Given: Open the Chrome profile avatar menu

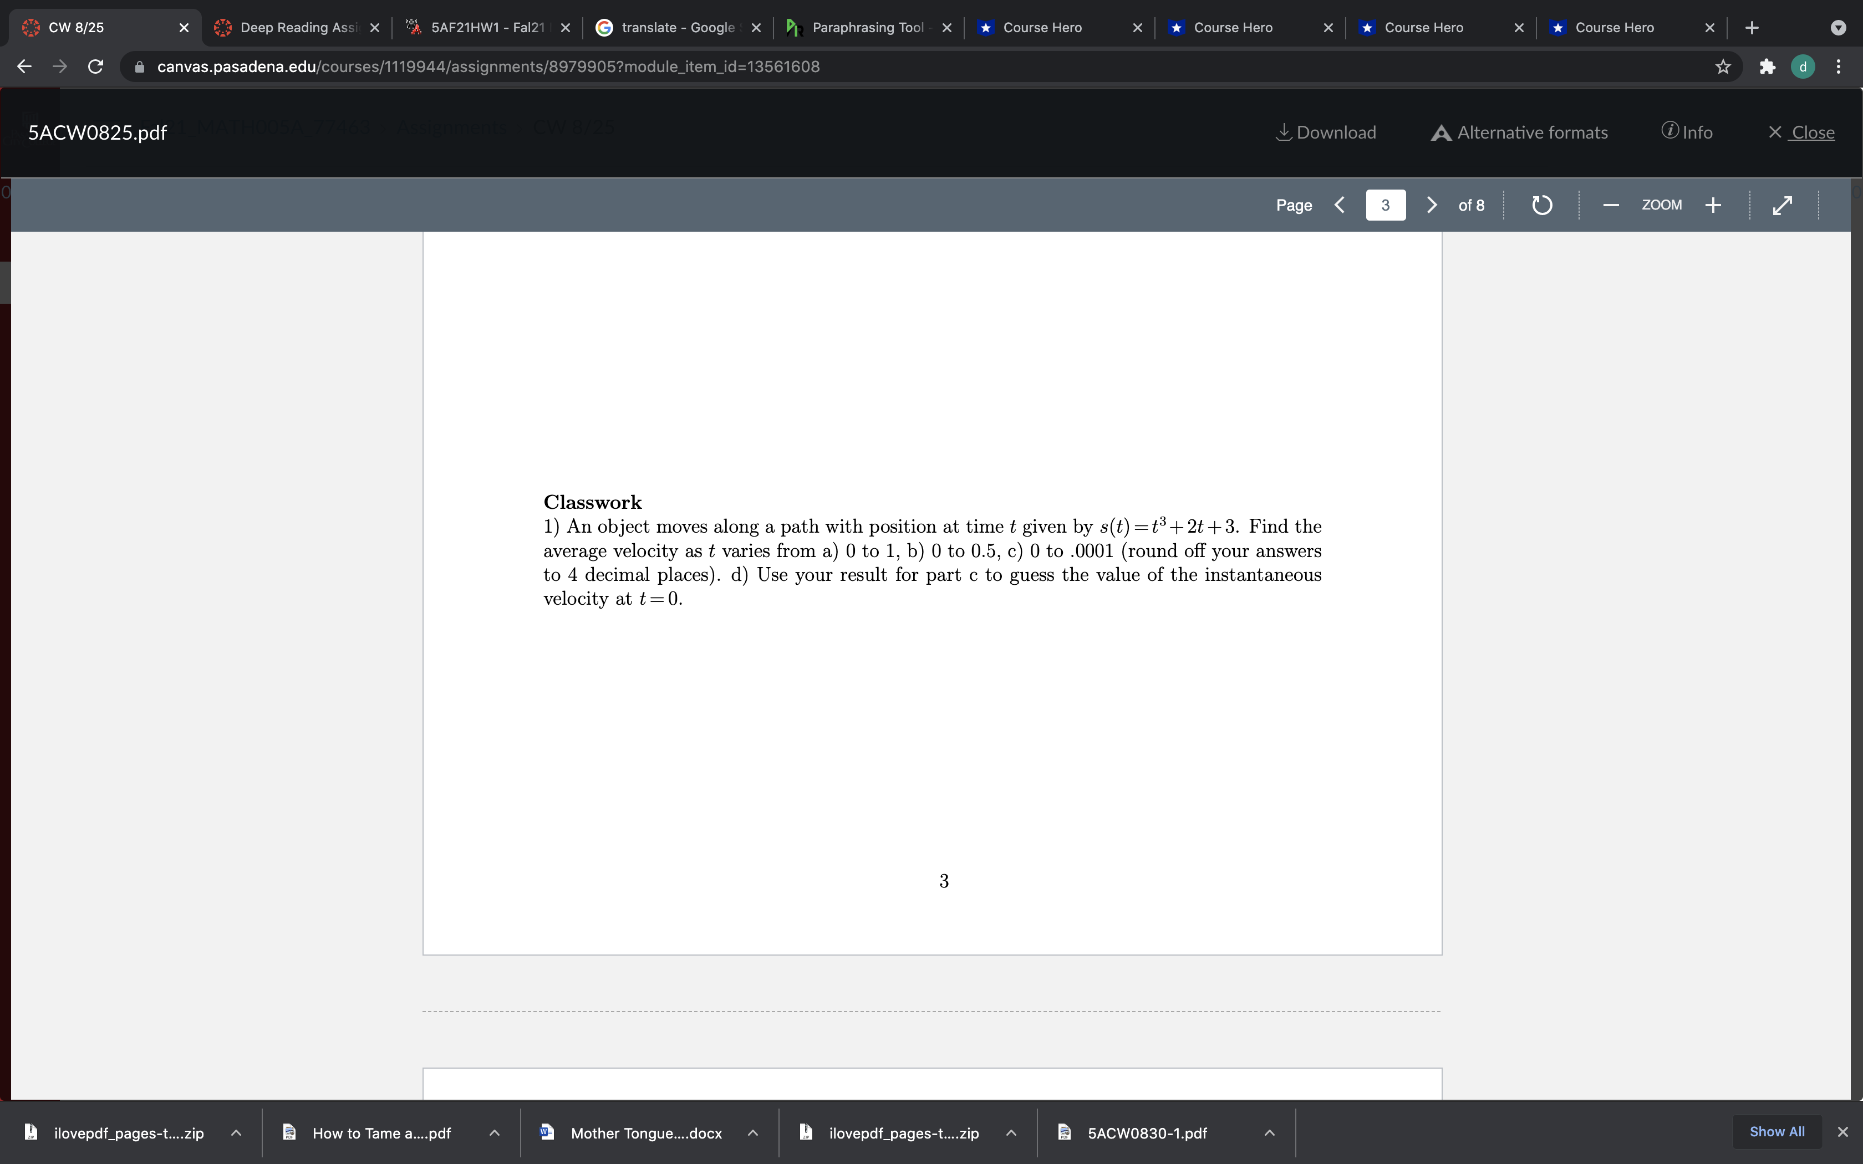Looking at the screenshot, I should 1803,66.
